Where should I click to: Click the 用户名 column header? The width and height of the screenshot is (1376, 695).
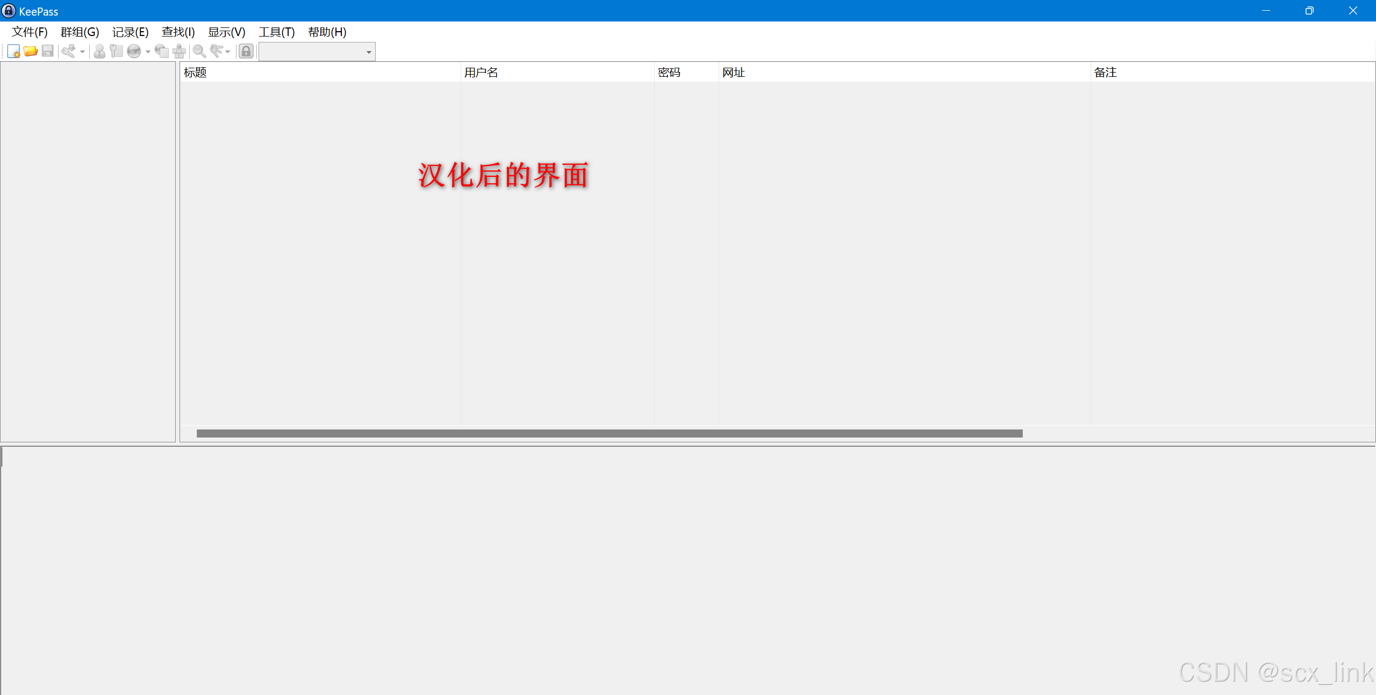click(x=557, y=73)
